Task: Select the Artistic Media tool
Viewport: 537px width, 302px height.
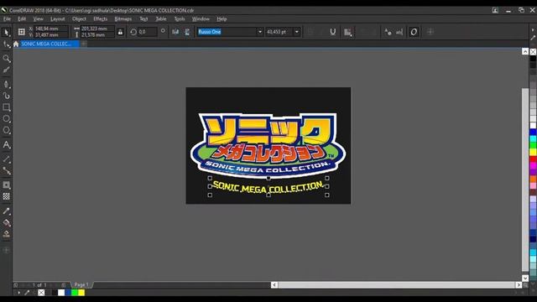Action: (x=6, y=84)
